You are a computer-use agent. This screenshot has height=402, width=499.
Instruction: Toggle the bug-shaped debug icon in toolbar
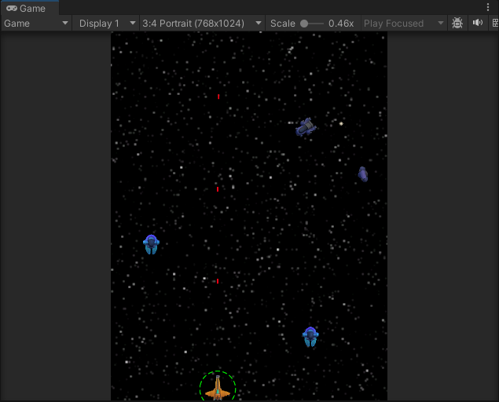[457, 24]
